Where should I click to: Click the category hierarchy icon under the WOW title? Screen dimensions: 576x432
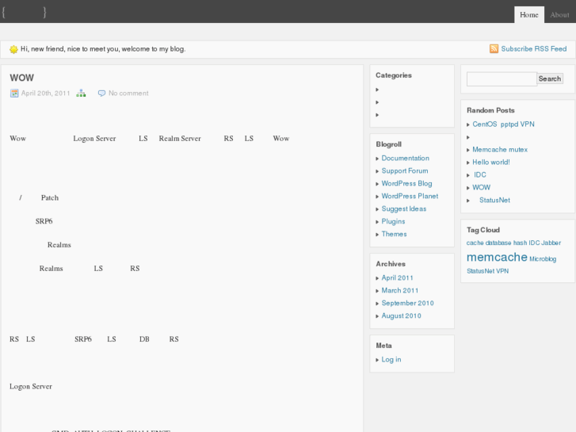(x=80, y=94)
